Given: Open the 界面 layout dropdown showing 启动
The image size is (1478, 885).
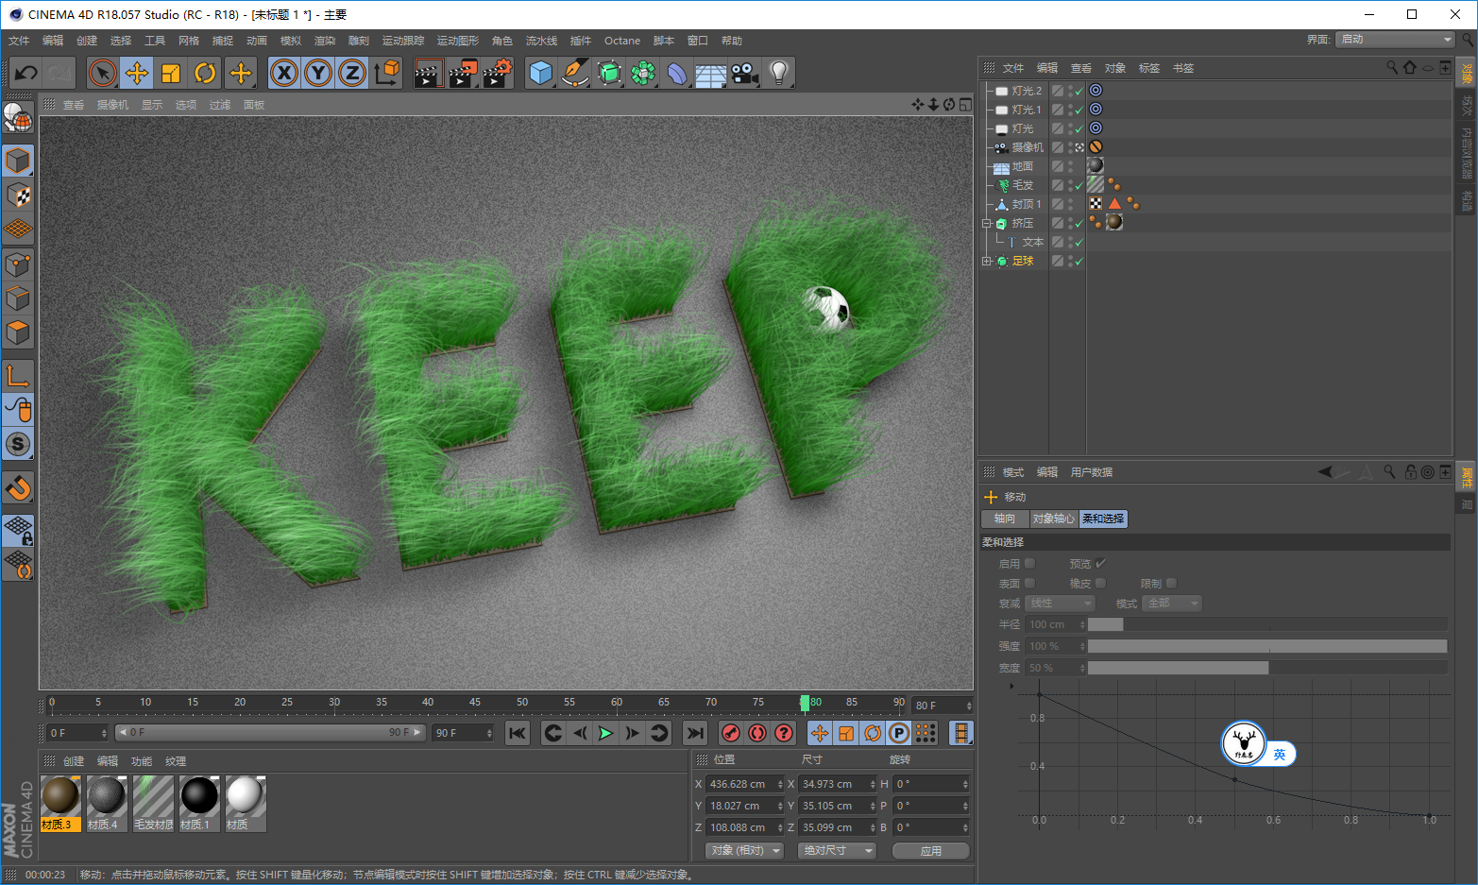Looking at the screenshot, I should (x=1396, y=39).
